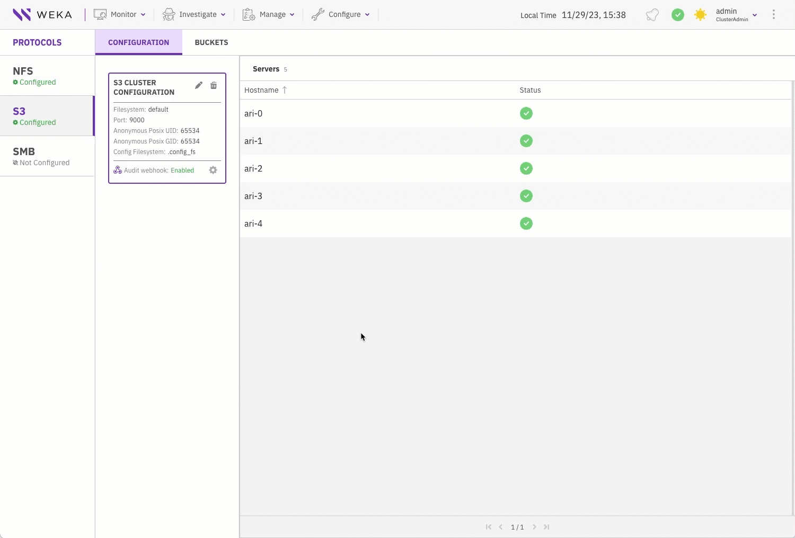Click the green cluster status check icon
Image resolution: width=795 pixels, height=538 pixels.
click(677, 15)
